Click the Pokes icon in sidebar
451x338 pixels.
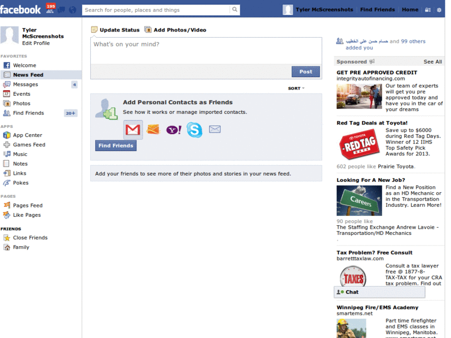(7, 183)
